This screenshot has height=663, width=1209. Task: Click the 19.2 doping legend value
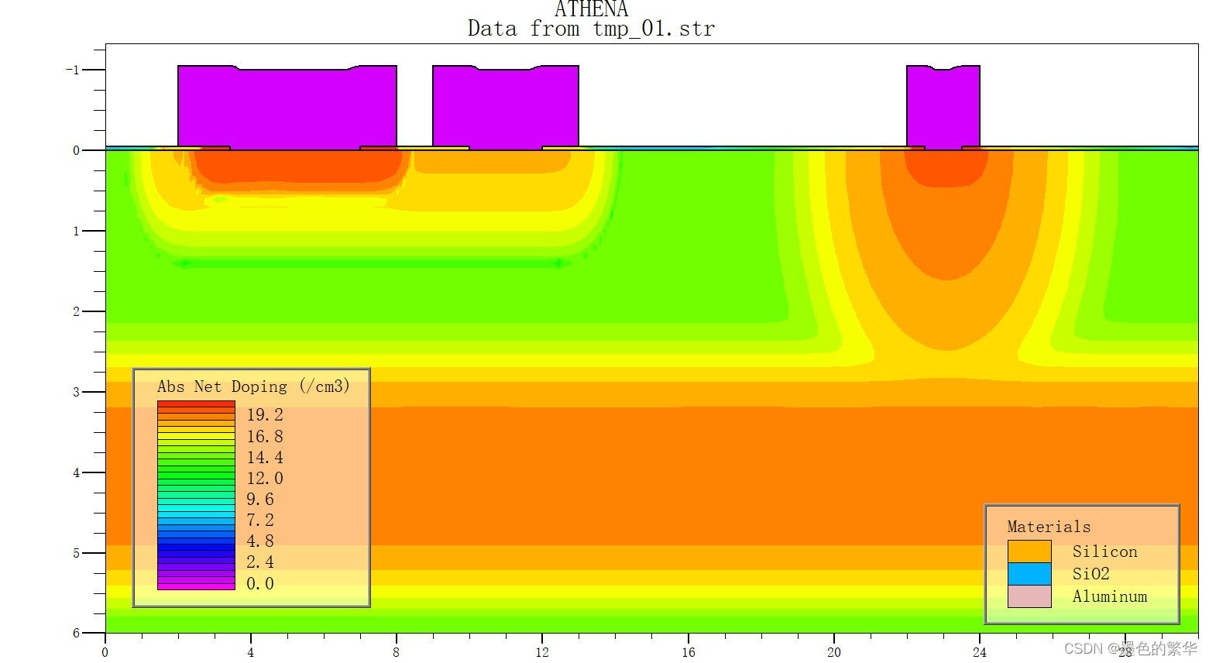(265, 415)
